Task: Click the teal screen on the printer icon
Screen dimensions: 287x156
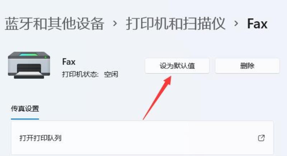Action: pyautogui.click(x=29, y=54)
